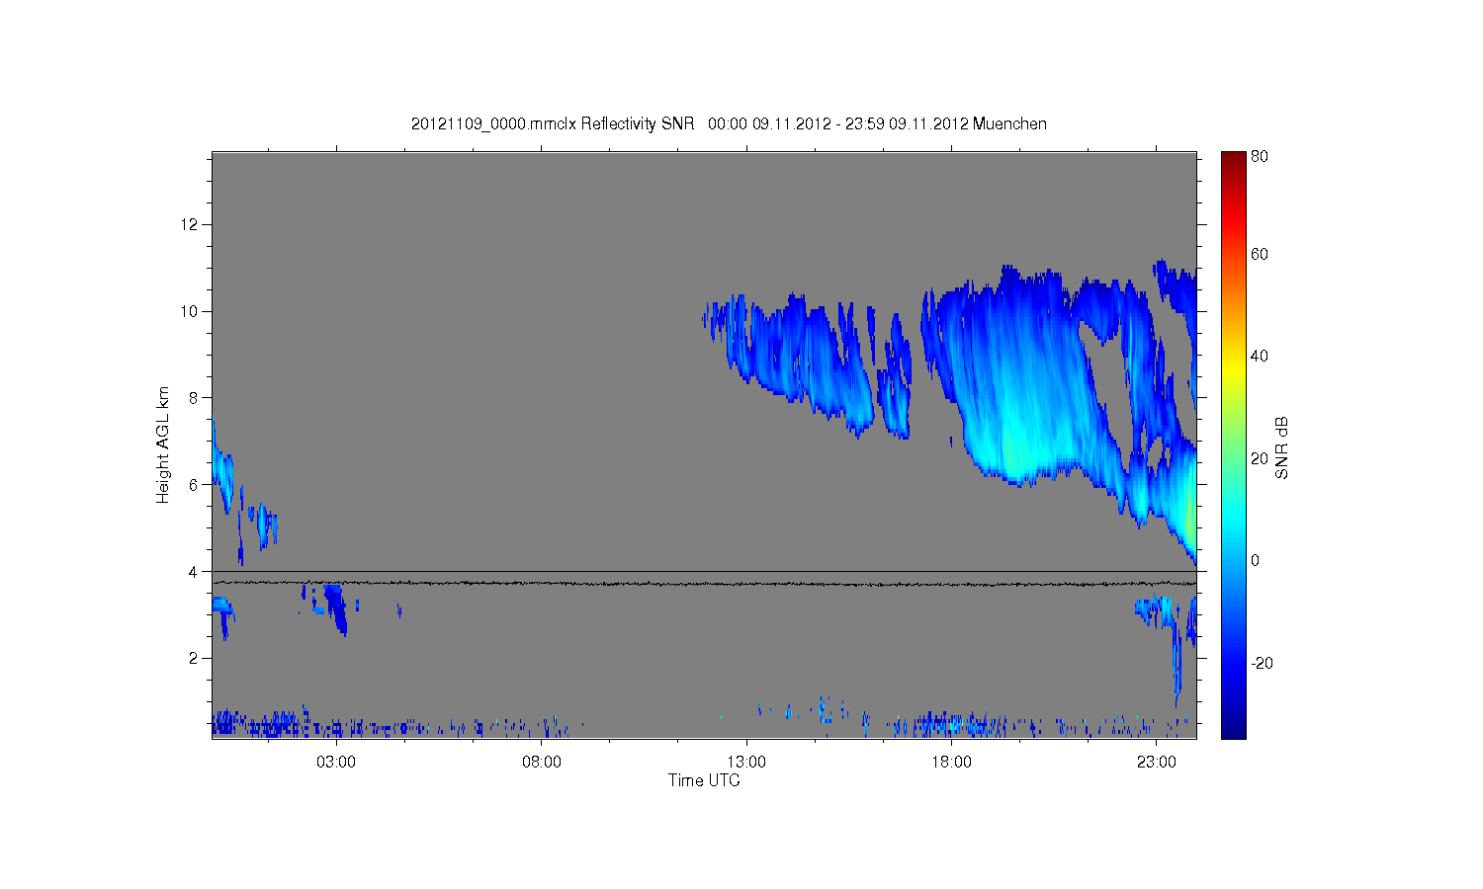The height and width of the screenshot is (889, 1483).
Task: Click the 13:00 time tick label
Action: (746, 763)
